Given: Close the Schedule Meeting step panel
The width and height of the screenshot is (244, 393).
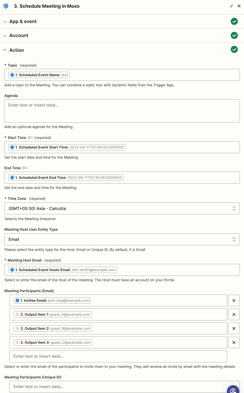Looking at the screenshot, I should point(239,6).
